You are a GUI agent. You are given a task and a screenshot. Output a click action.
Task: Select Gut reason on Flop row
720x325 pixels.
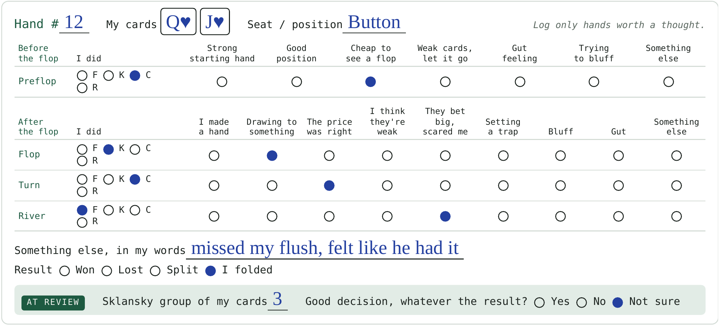619,156
